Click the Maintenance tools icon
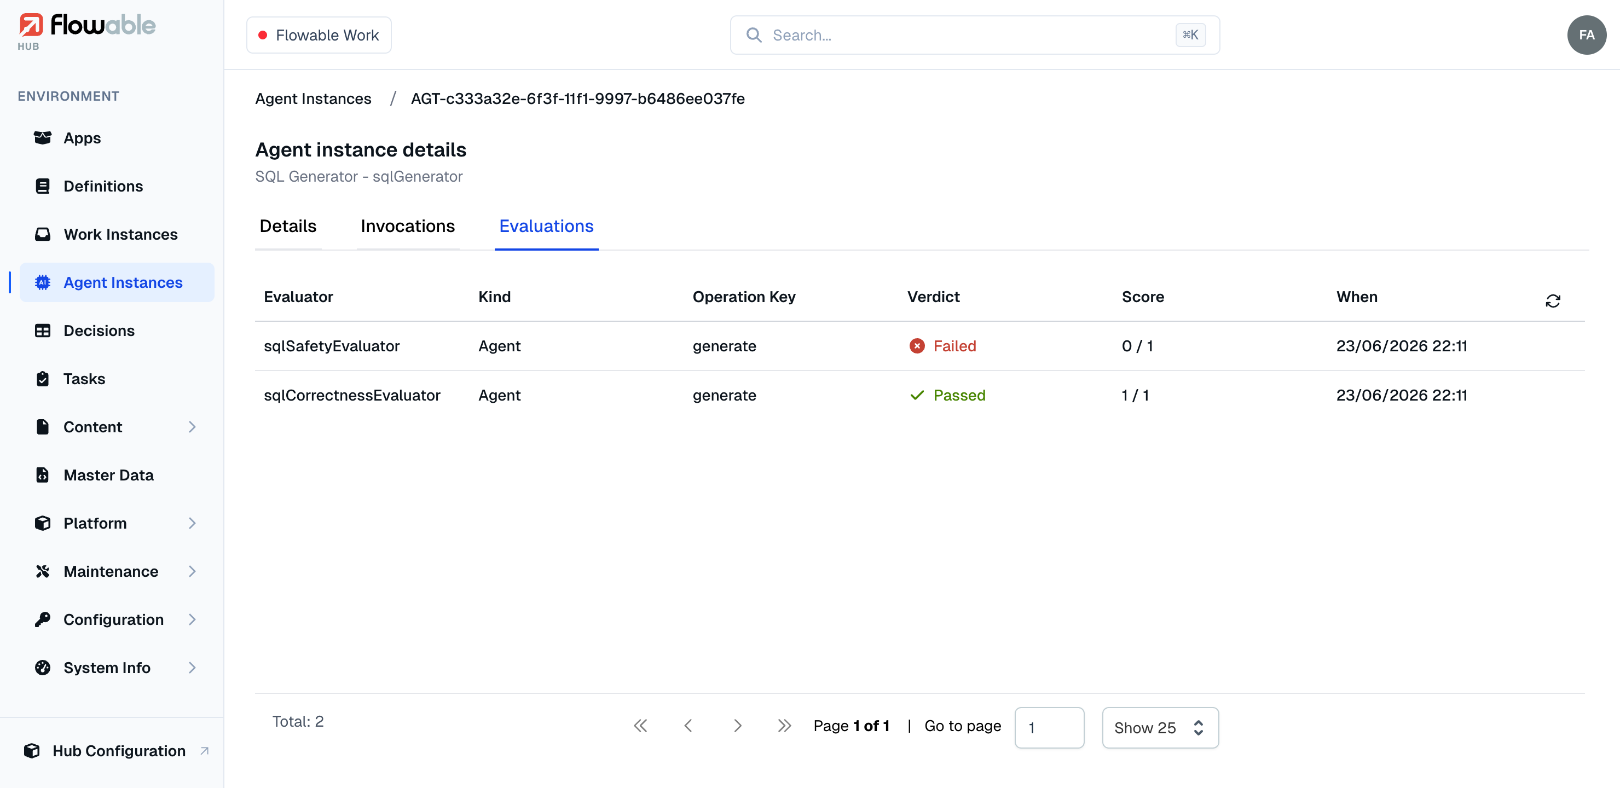Image resolution: width=1620 pixels, height=788 pixels. pyautogui.click(x=43, y=571)
